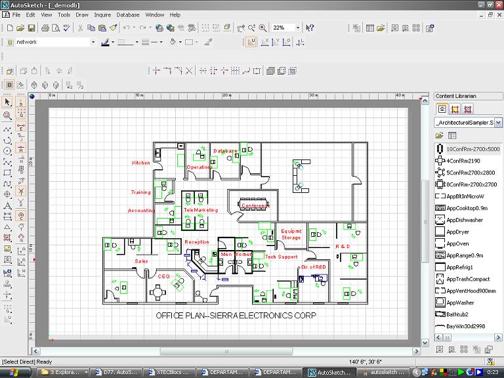Select the text tool letter A
This screenshot has height=378, width=504.
pos(7,205)
